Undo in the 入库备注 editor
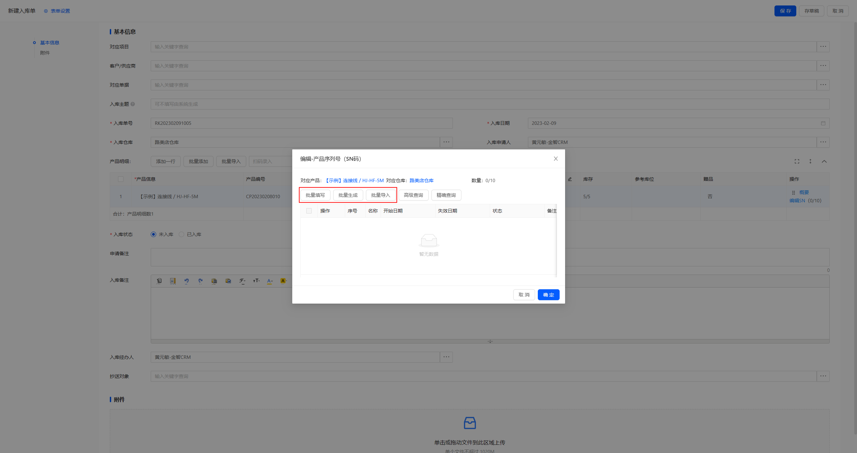 [x=187, y=281]
